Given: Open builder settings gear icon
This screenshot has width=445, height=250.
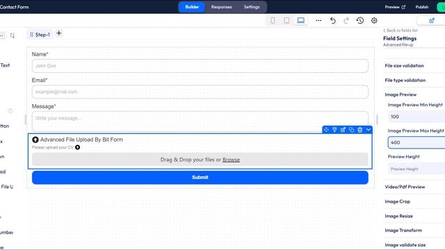Looking at the screenshot, I should [374, 20].
